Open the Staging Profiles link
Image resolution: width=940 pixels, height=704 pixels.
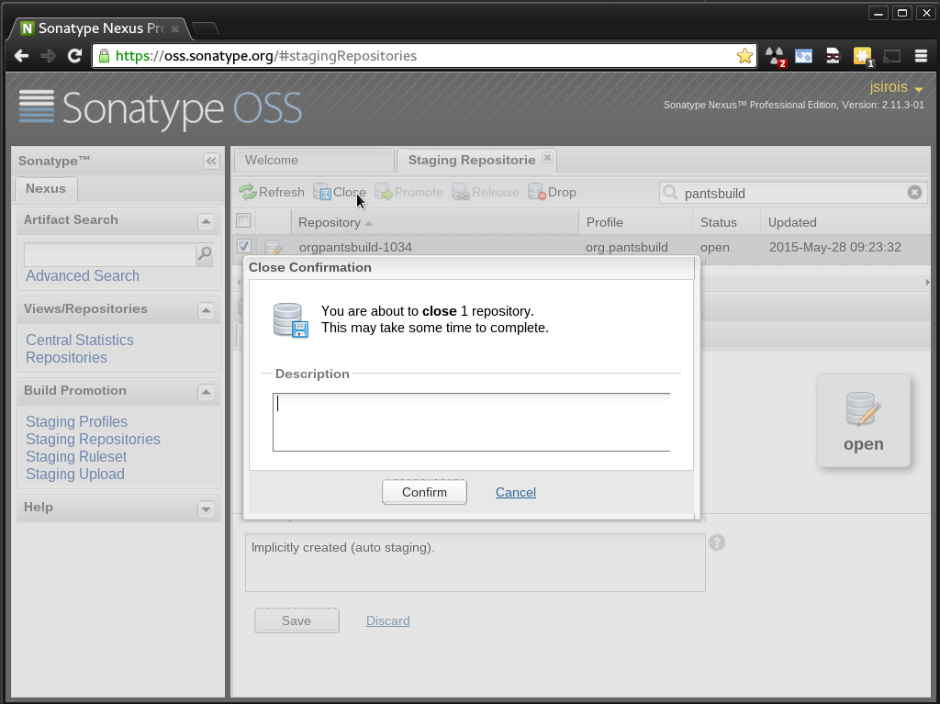coord(77,421)
